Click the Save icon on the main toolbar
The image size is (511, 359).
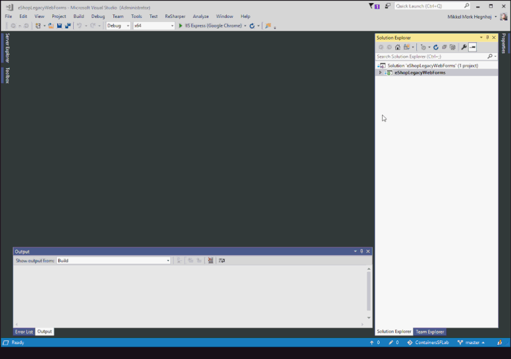pos(58,25)
